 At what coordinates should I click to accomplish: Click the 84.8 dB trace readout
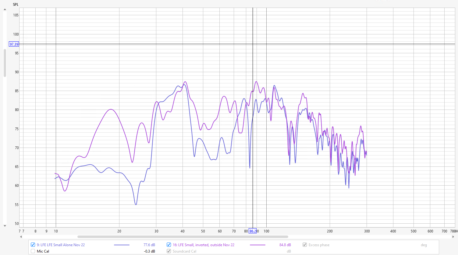(x=285, y=245)
